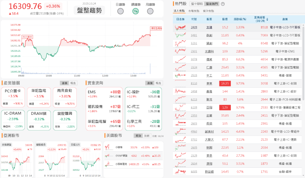Sort by the net-buy (10/24) column arrows
The width and height of the screenshot is (305, 178).
pyautogui.click(x=267, y=19)
